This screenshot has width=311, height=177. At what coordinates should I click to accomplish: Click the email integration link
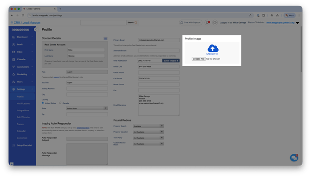coord(83,128)
